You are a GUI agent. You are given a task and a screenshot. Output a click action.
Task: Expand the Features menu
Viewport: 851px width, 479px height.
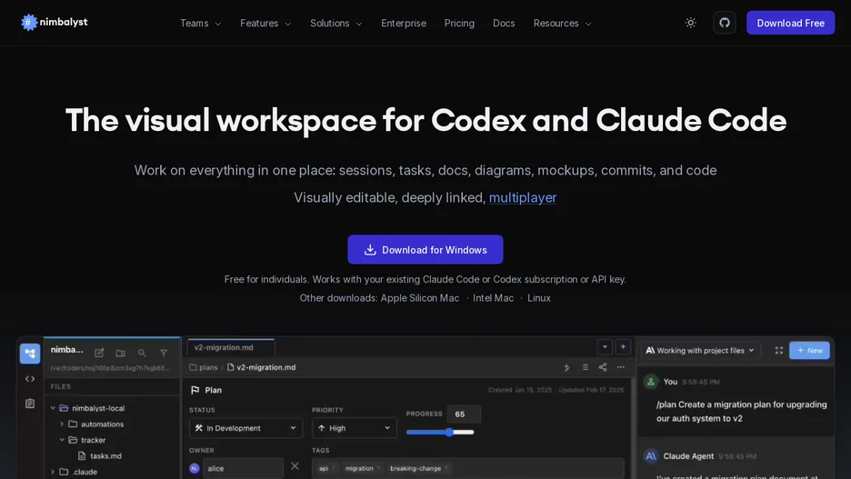pos(265,24)
